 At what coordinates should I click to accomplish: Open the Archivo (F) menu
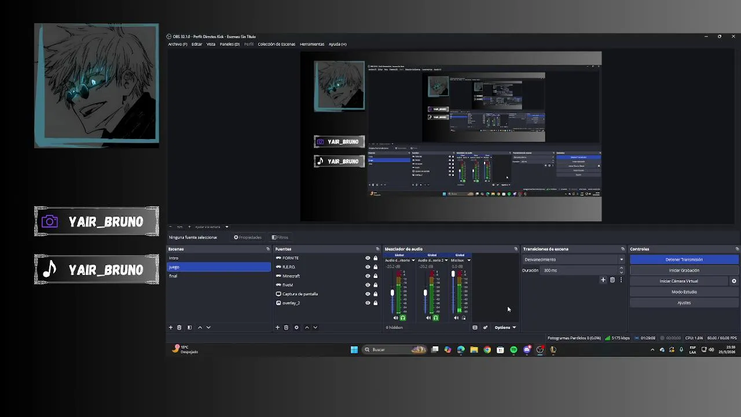178,44
